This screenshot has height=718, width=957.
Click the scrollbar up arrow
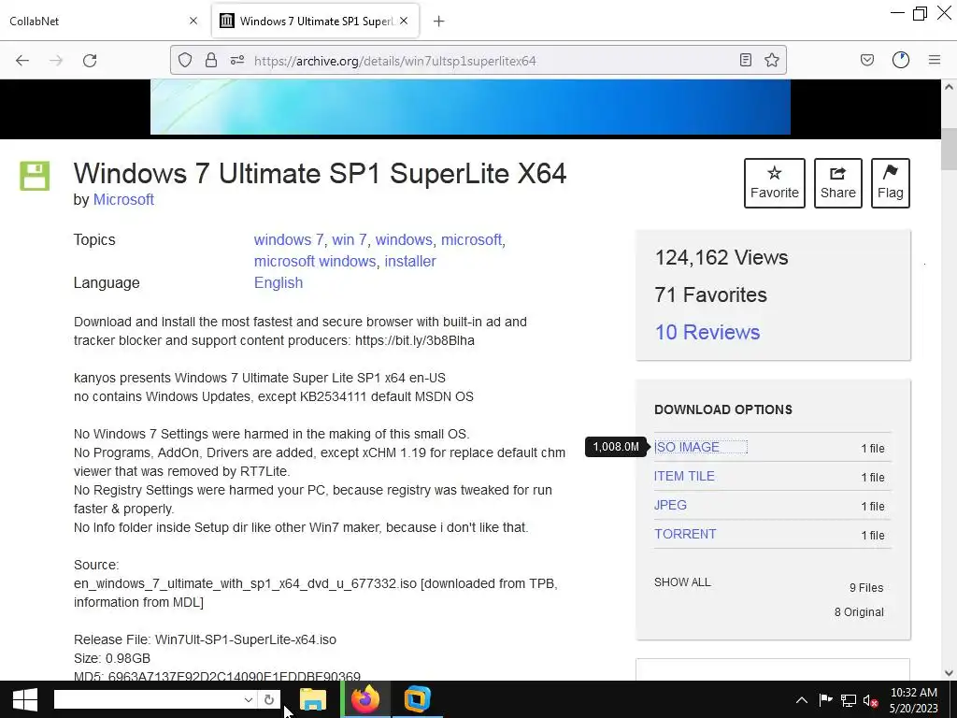[x=949, y=87]
